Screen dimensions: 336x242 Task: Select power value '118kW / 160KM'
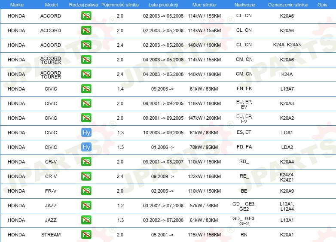coord(204,103)
